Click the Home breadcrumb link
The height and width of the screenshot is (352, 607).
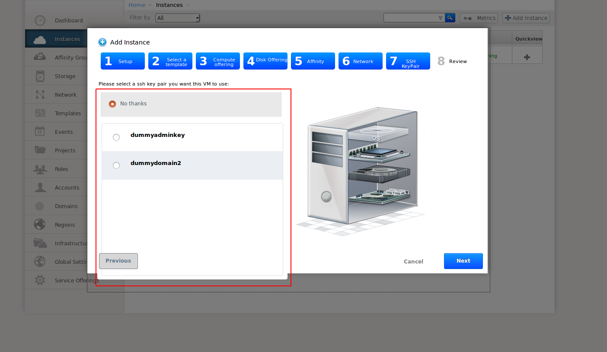tap(137, 5)
